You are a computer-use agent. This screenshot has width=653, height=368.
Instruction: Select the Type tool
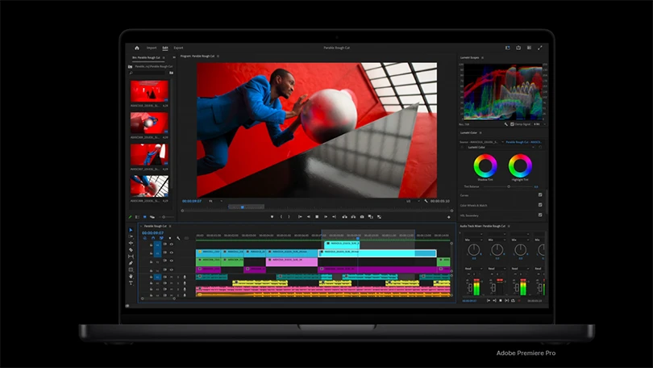[x=131, y=283]
